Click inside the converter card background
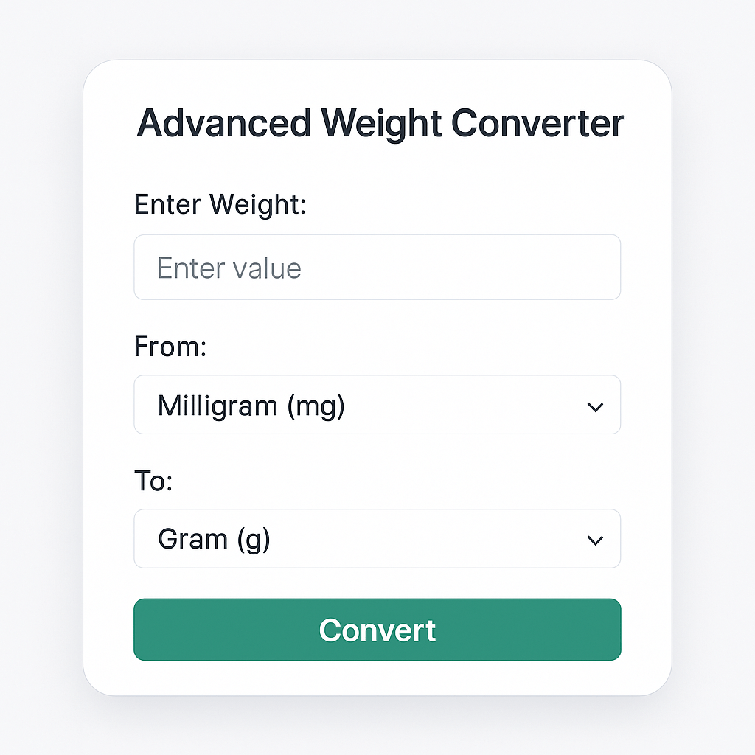Screen dimensions: 755x755 [x=377, y=166]
